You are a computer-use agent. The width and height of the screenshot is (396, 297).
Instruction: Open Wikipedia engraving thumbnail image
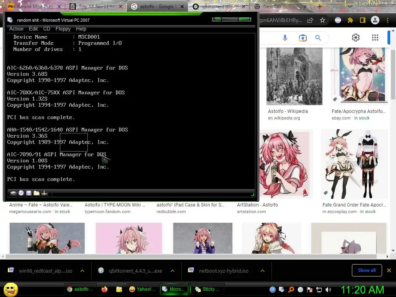294,76
